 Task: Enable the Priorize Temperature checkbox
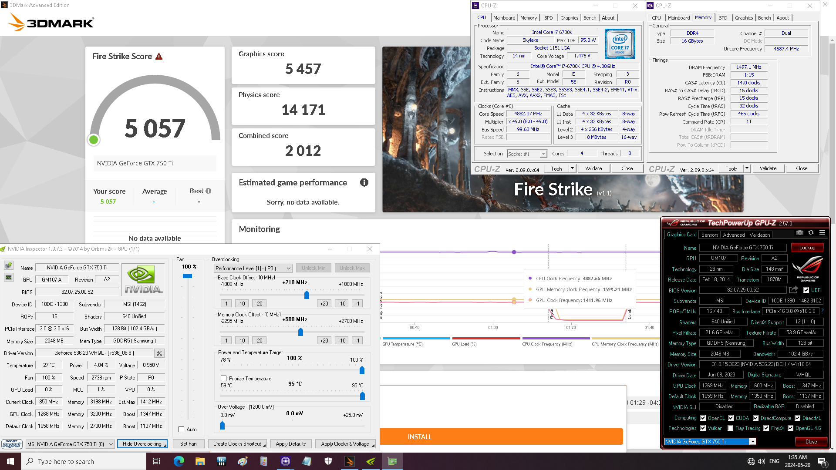coord(223,379)
